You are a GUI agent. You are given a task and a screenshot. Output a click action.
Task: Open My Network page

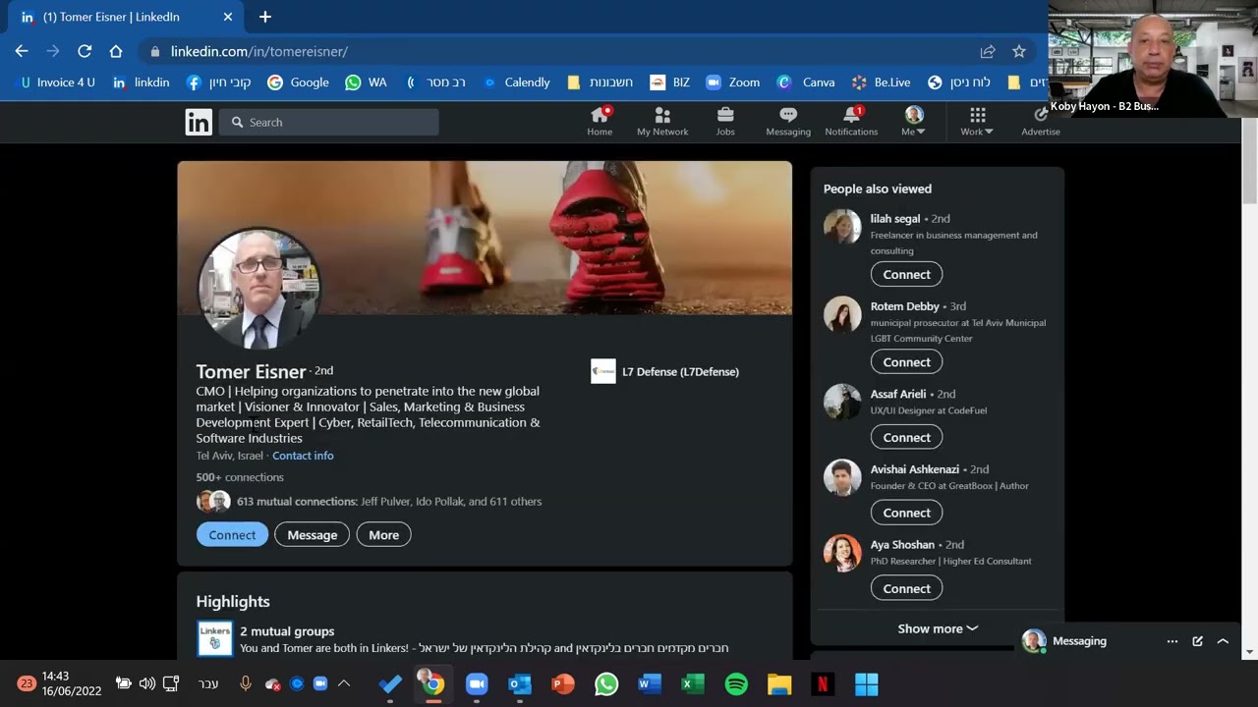click(x=662, y=122)
